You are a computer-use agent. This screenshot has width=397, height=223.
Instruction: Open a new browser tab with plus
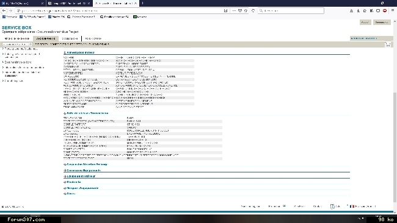(x=142, y=3)
